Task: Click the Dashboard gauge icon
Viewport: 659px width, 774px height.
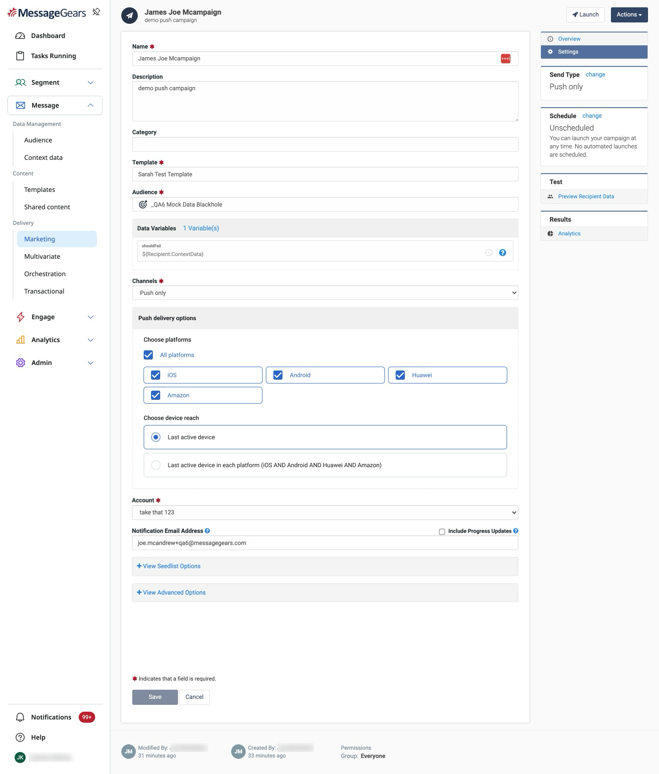Action: pyautogui.click(x=20, y=36)
